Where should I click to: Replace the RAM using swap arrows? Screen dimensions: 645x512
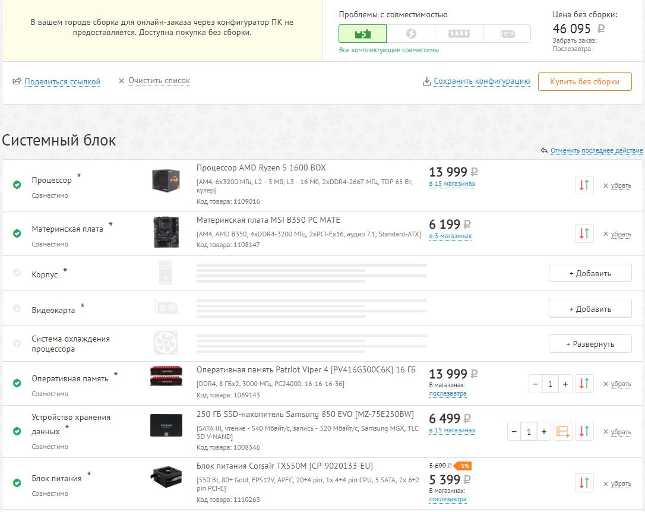pyautogui.click(x=584, y=384)
